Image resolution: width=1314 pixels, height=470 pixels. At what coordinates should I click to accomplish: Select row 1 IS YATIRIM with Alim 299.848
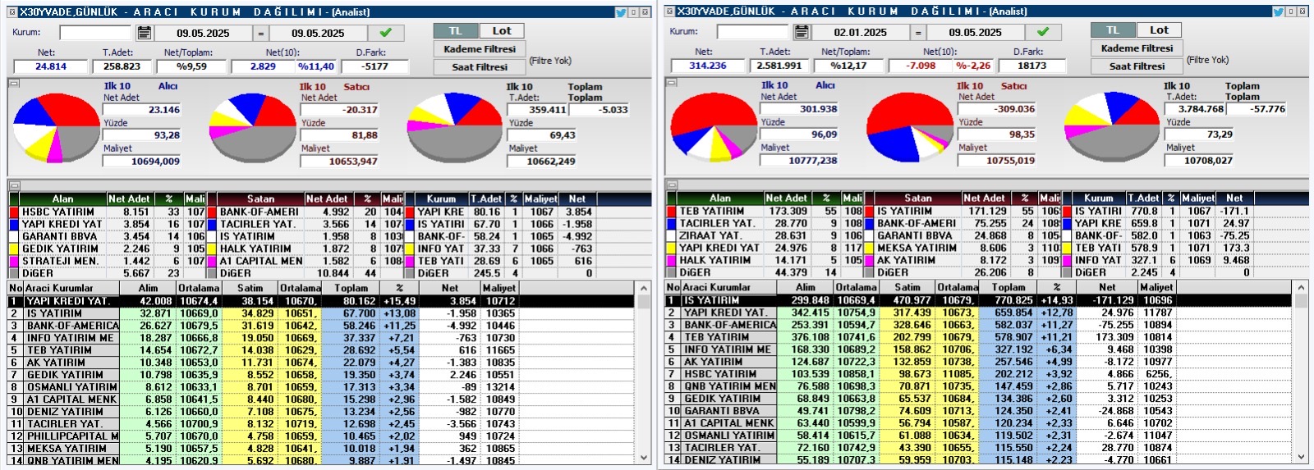click(x=979, y=300)
